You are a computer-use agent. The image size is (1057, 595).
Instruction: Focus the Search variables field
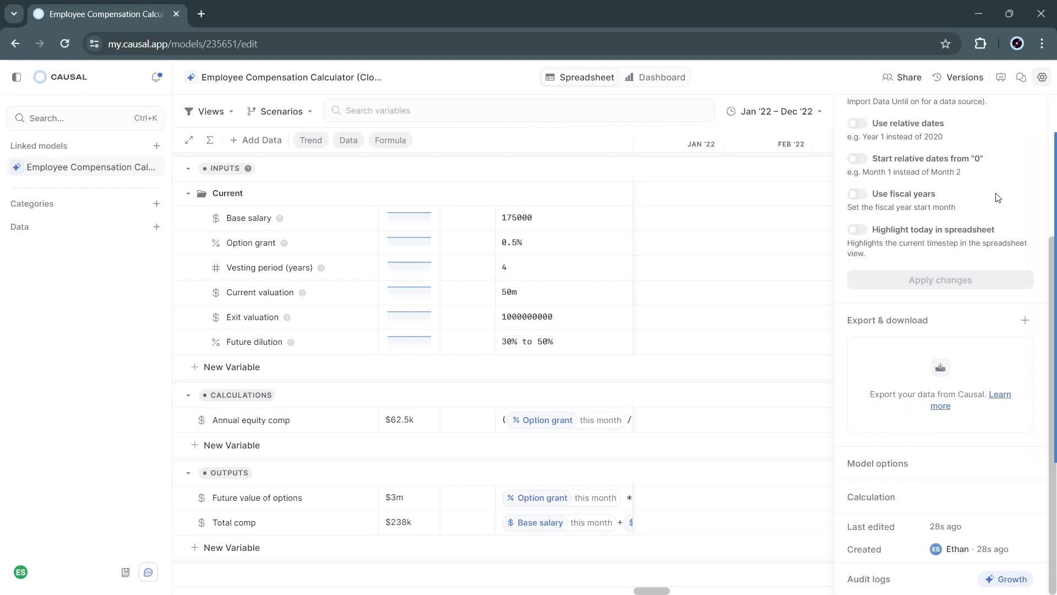pos(519,111)
